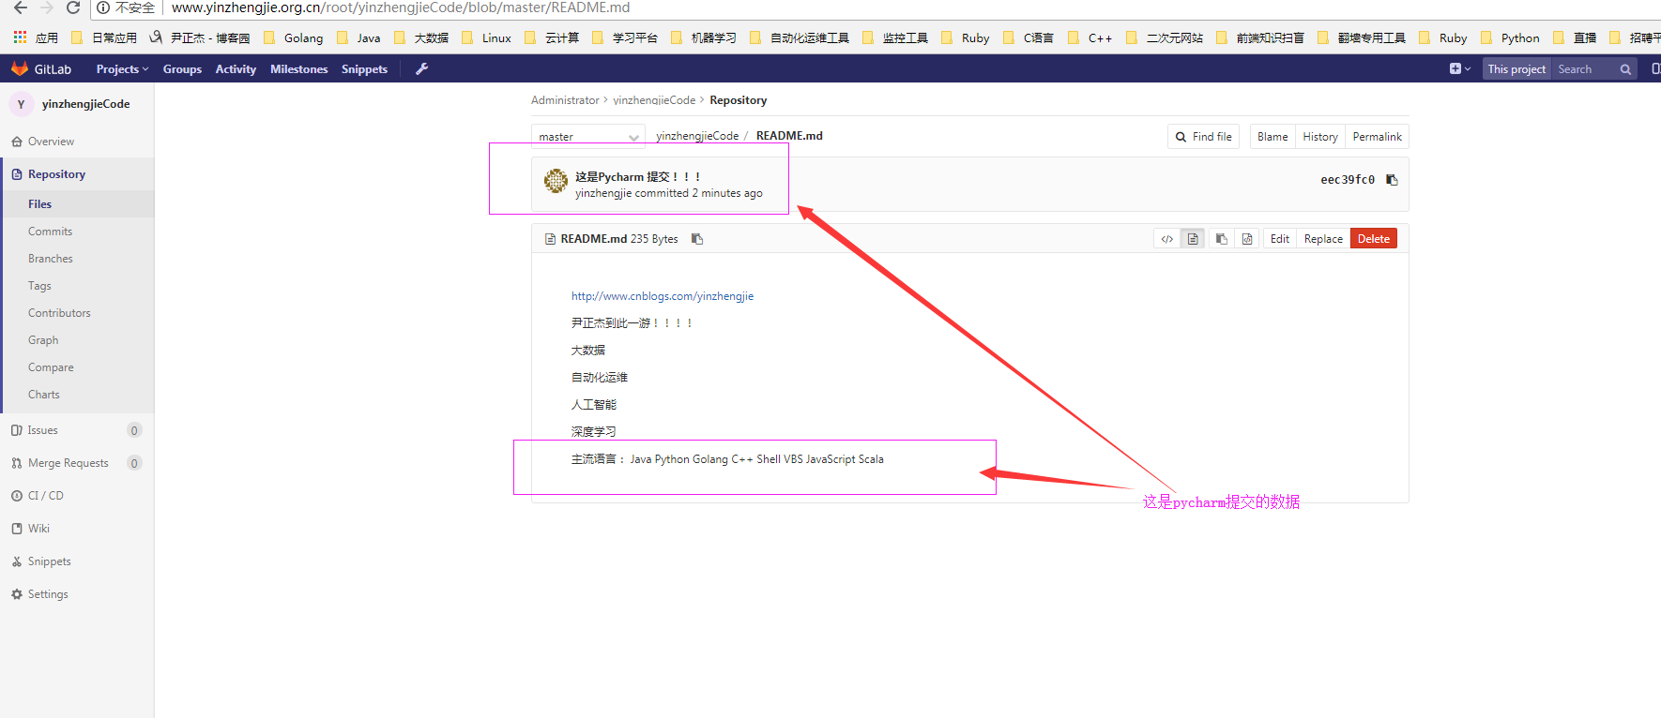The image size is (1661, 718).
Task: Open Branches in repository submenu
Action: click(77, 259)
